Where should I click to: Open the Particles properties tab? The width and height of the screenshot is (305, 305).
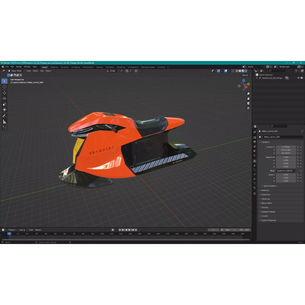click(x=255, y=170)
